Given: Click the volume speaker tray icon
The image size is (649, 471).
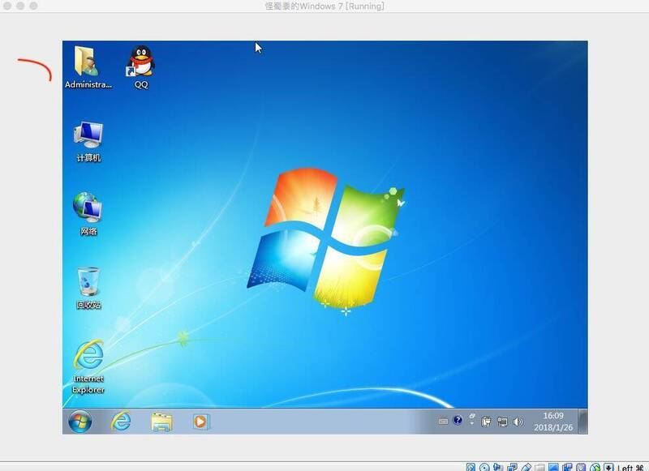Looking at the screenshot, I should [x=518, y=422].
